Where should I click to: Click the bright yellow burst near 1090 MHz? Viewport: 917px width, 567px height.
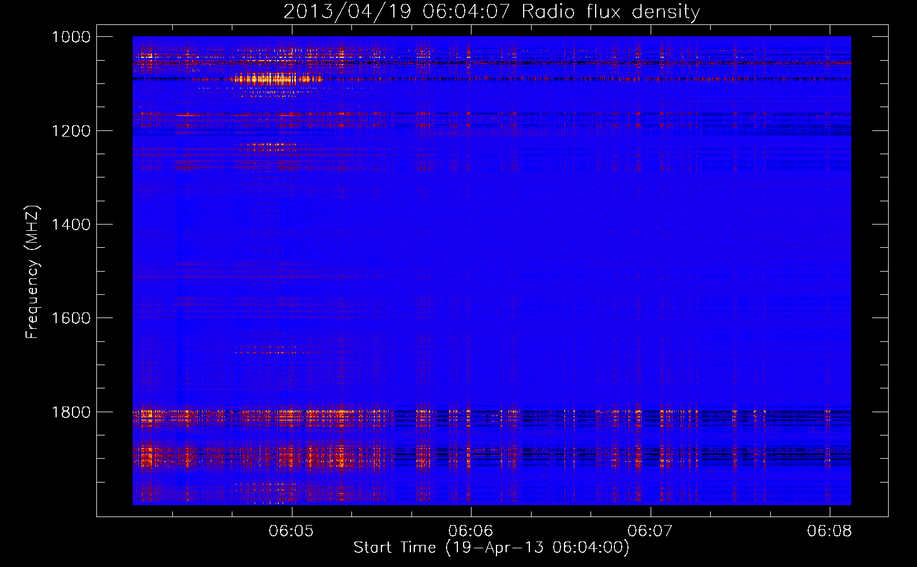point(278,79)
